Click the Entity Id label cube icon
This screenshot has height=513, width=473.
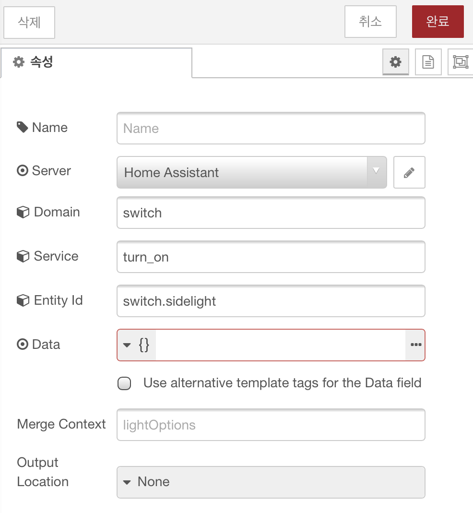click(23, 300)
